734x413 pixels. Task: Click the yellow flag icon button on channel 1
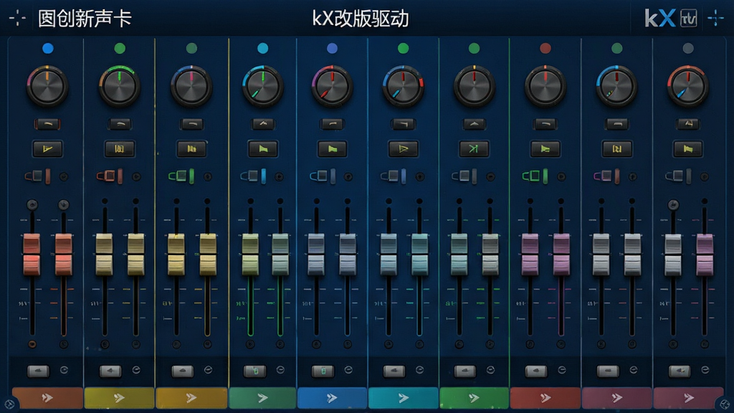point(47,149)
